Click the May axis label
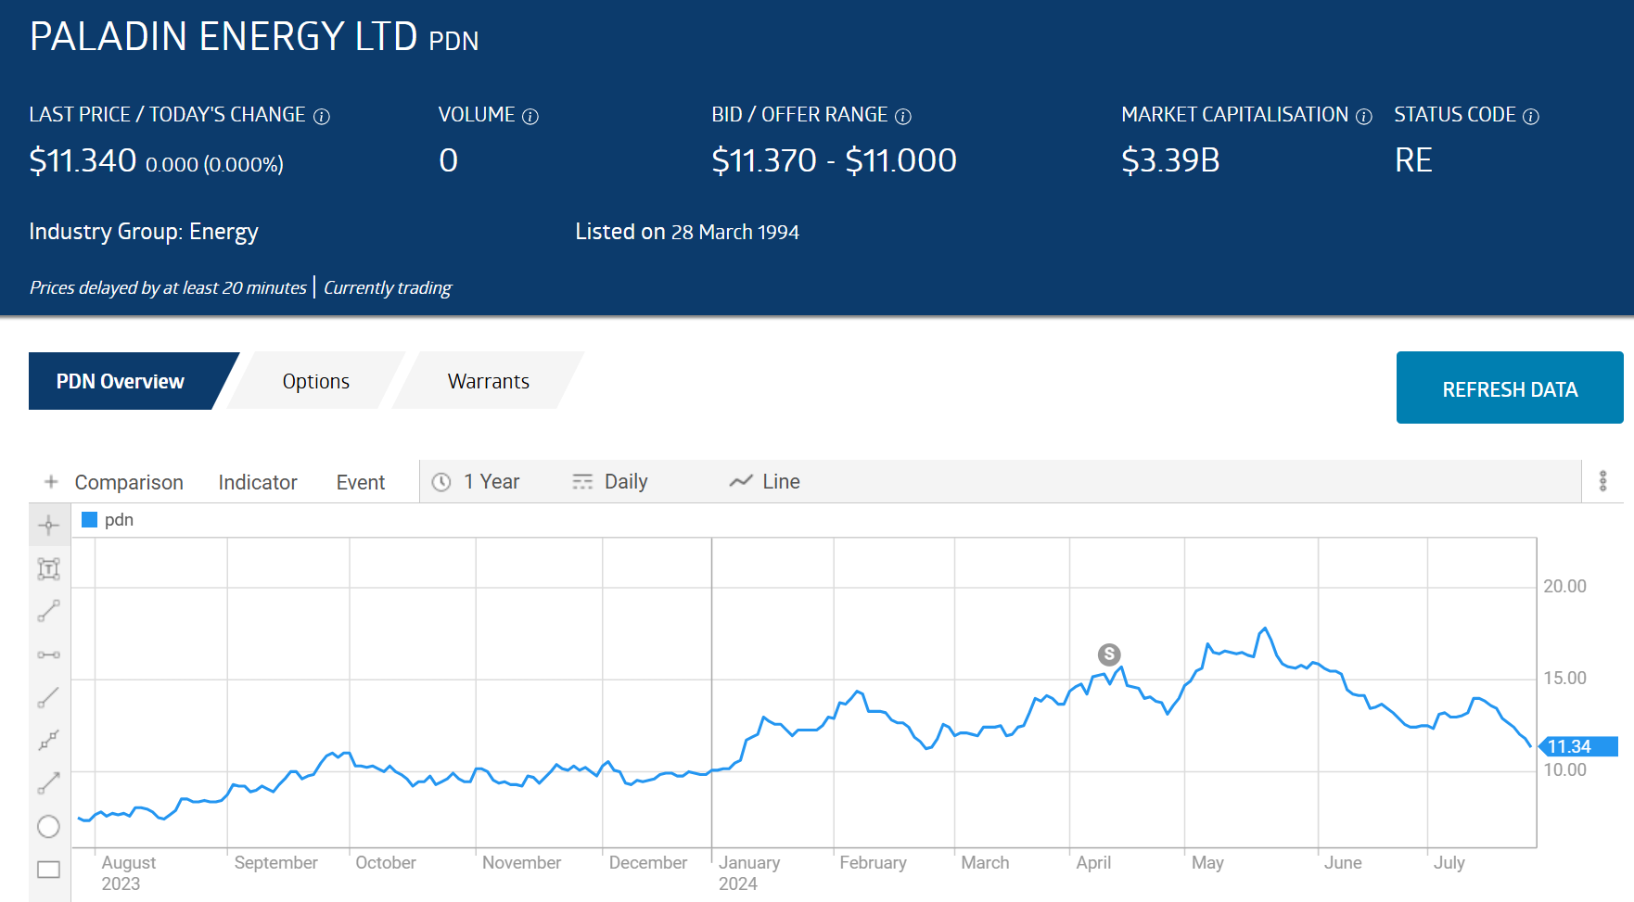The width and height of the screenshot is (1634, 902). pyautogui.click(x=1207, y=863)
